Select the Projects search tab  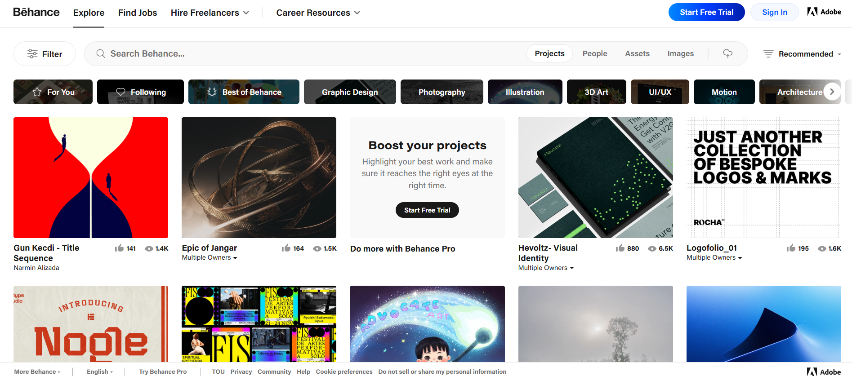click(549, 53)
